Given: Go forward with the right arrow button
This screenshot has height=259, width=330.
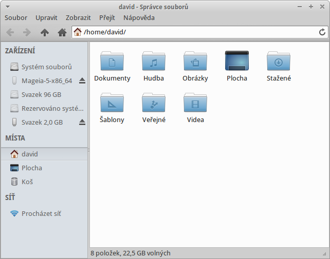Looking at the screenshot, I should (27, 32).
